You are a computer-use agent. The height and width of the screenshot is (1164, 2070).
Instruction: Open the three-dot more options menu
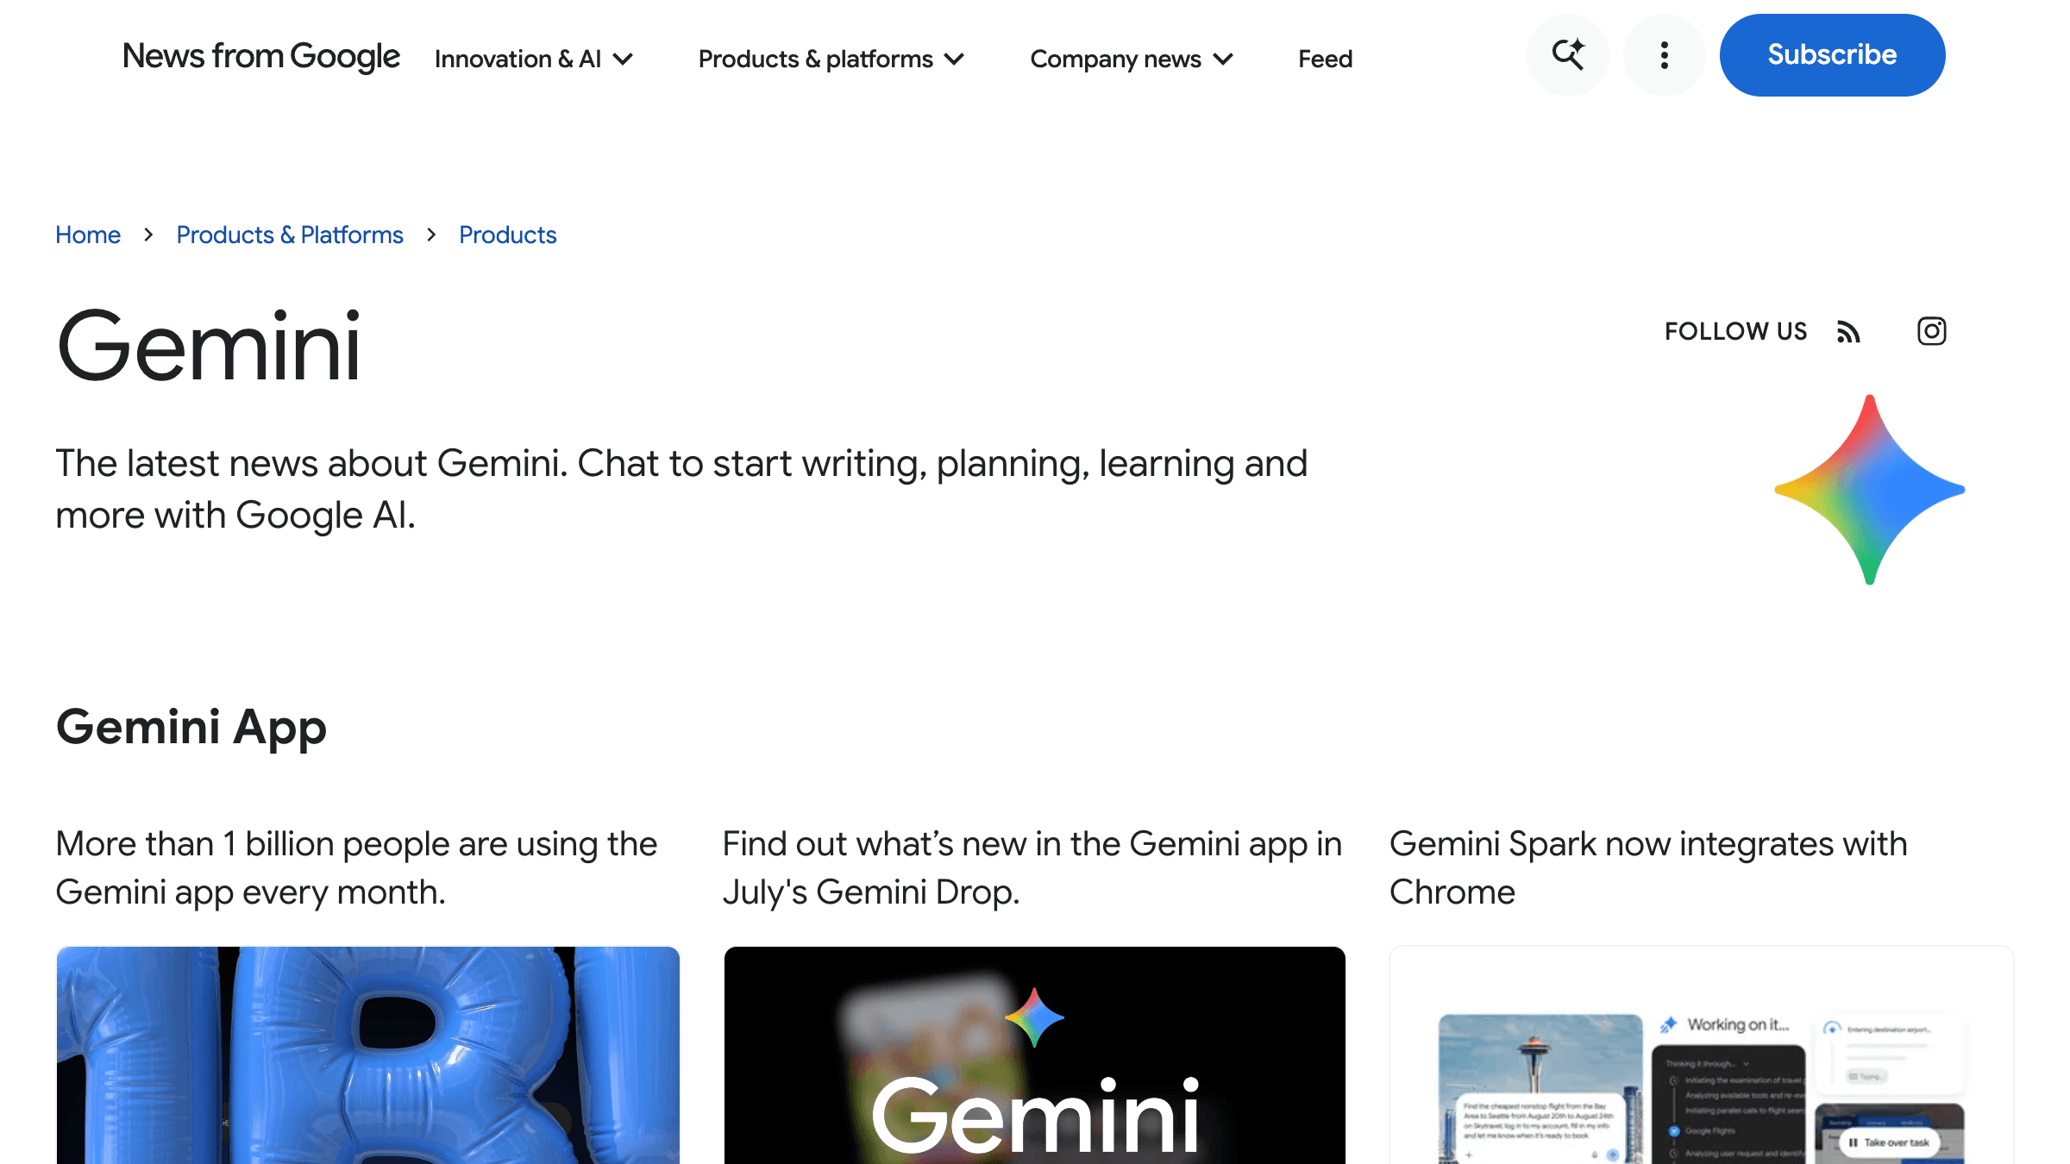coord(1665,55)
